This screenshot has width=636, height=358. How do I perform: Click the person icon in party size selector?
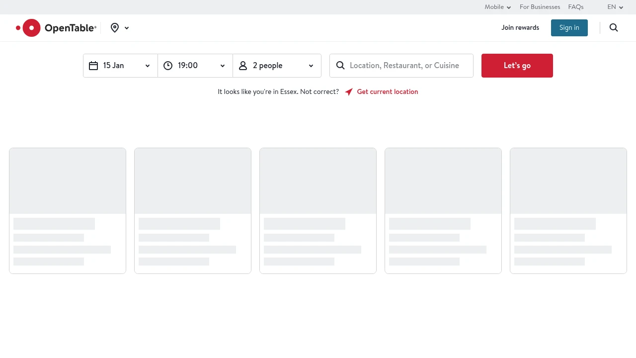242,65
